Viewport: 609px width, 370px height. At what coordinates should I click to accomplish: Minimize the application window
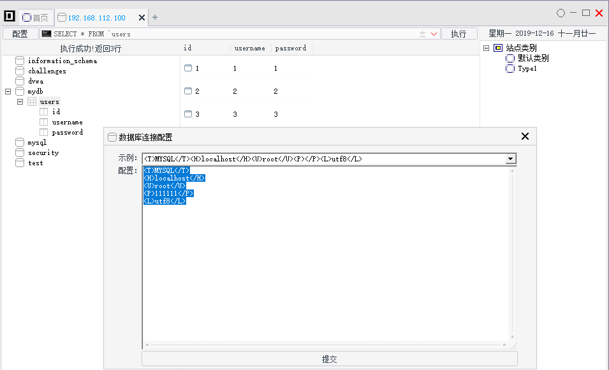click(x=573, y=13)
